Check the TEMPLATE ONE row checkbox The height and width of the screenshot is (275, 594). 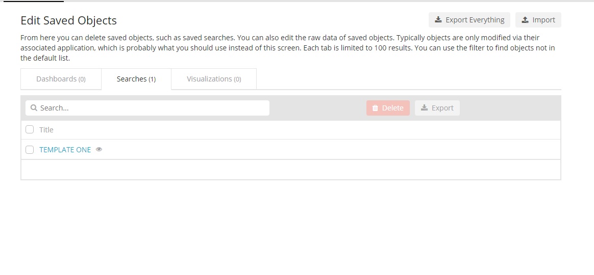(30, 150)
